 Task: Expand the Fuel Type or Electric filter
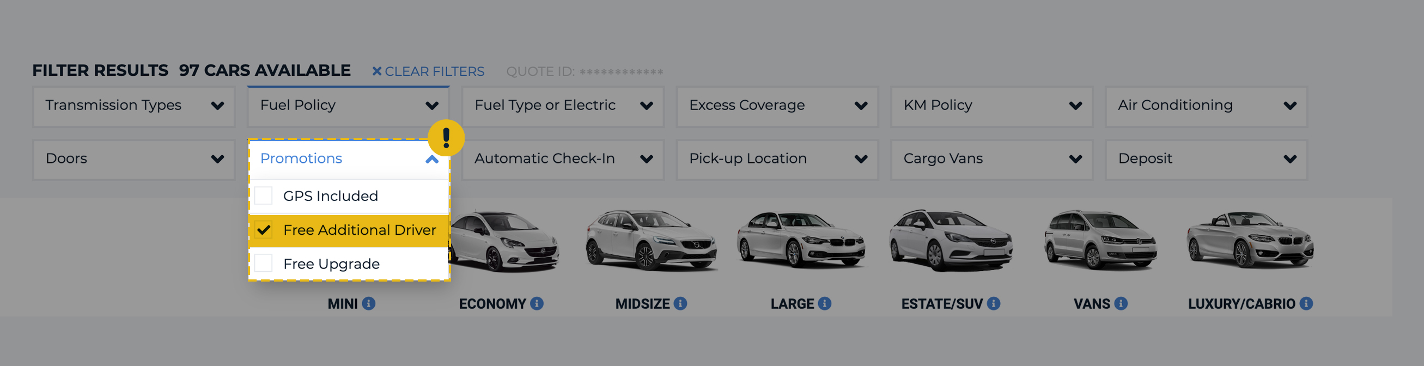coord(562,106)
